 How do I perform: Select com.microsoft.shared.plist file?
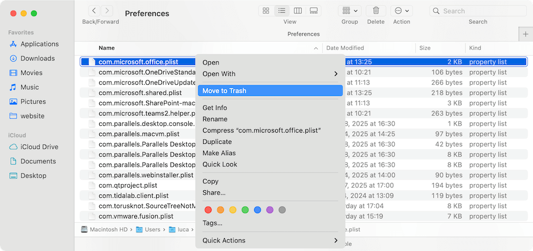tap(140, 93)
